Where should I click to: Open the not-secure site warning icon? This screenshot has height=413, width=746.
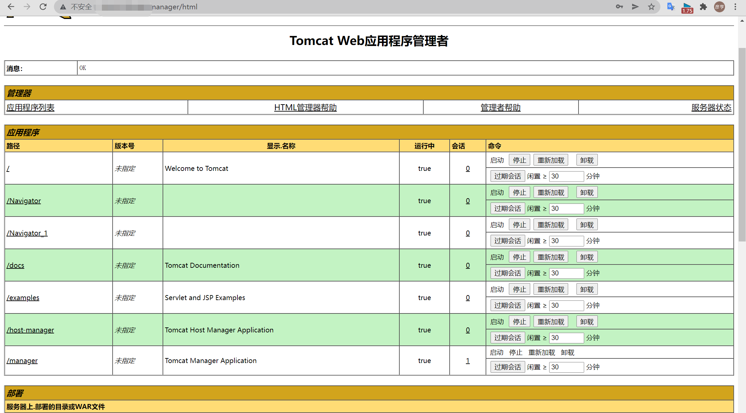pos(63,7)
